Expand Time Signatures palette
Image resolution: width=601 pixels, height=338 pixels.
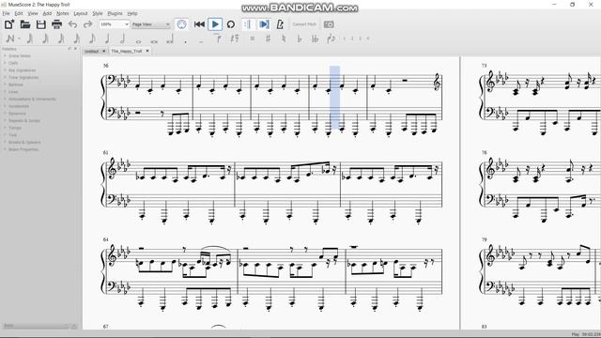point(23,77)
